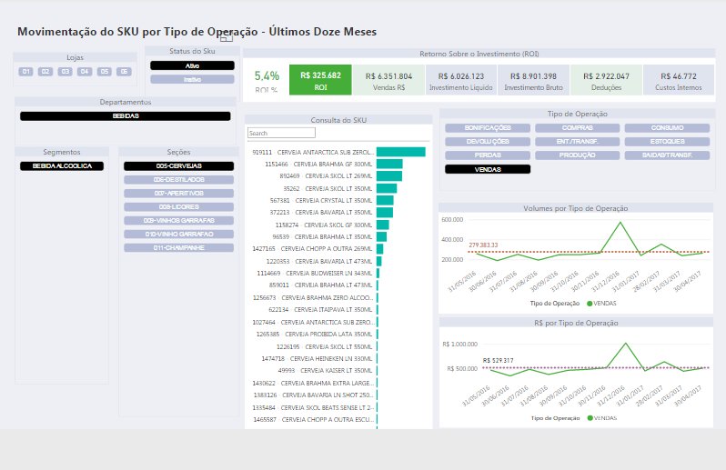This screenshot has width=726, height=470.
Task: Click the 279.383,33 average line label
Action: point(483,245)
